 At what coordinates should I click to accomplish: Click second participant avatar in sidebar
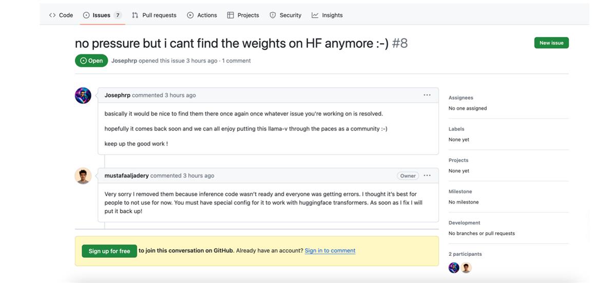tap(466, 268)
